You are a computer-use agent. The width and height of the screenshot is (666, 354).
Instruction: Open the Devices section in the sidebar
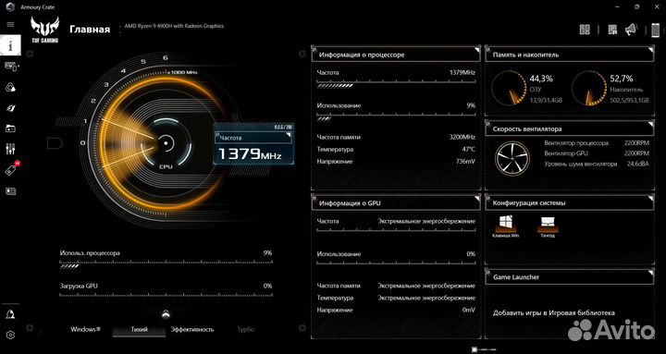(10, 67)
